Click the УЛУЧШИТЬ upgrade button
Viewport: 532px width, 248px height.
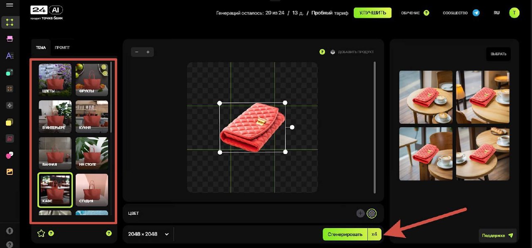tap(372, 13)
